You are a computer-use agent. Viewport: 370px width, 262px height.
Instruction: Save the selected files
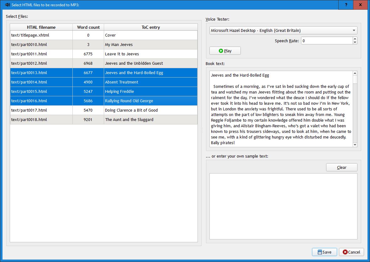pyautogui.click(x=324, y=252)
